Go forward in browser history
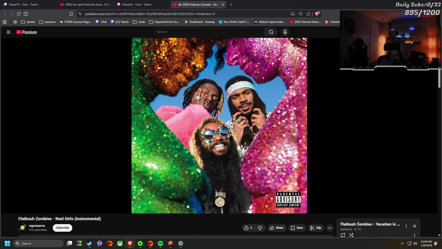 click(x=12, y=14)
